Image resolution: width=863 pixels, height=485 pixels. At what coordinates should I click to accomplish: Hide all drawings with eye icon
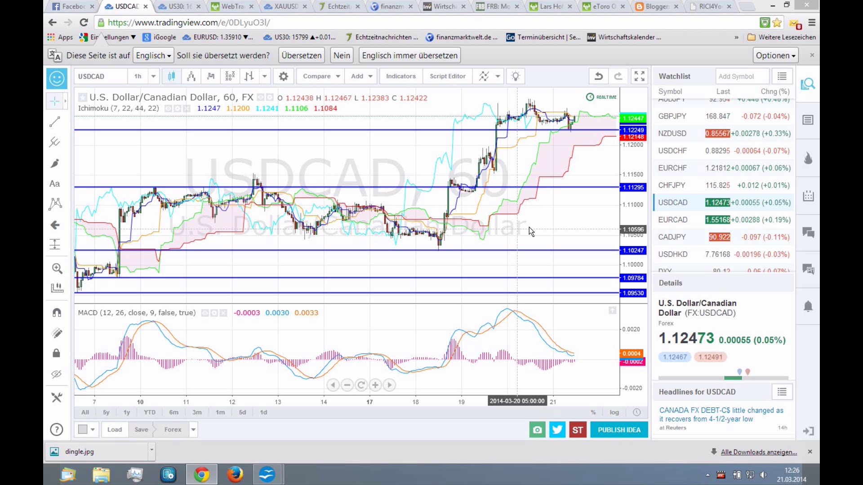(x=56, y=374)
